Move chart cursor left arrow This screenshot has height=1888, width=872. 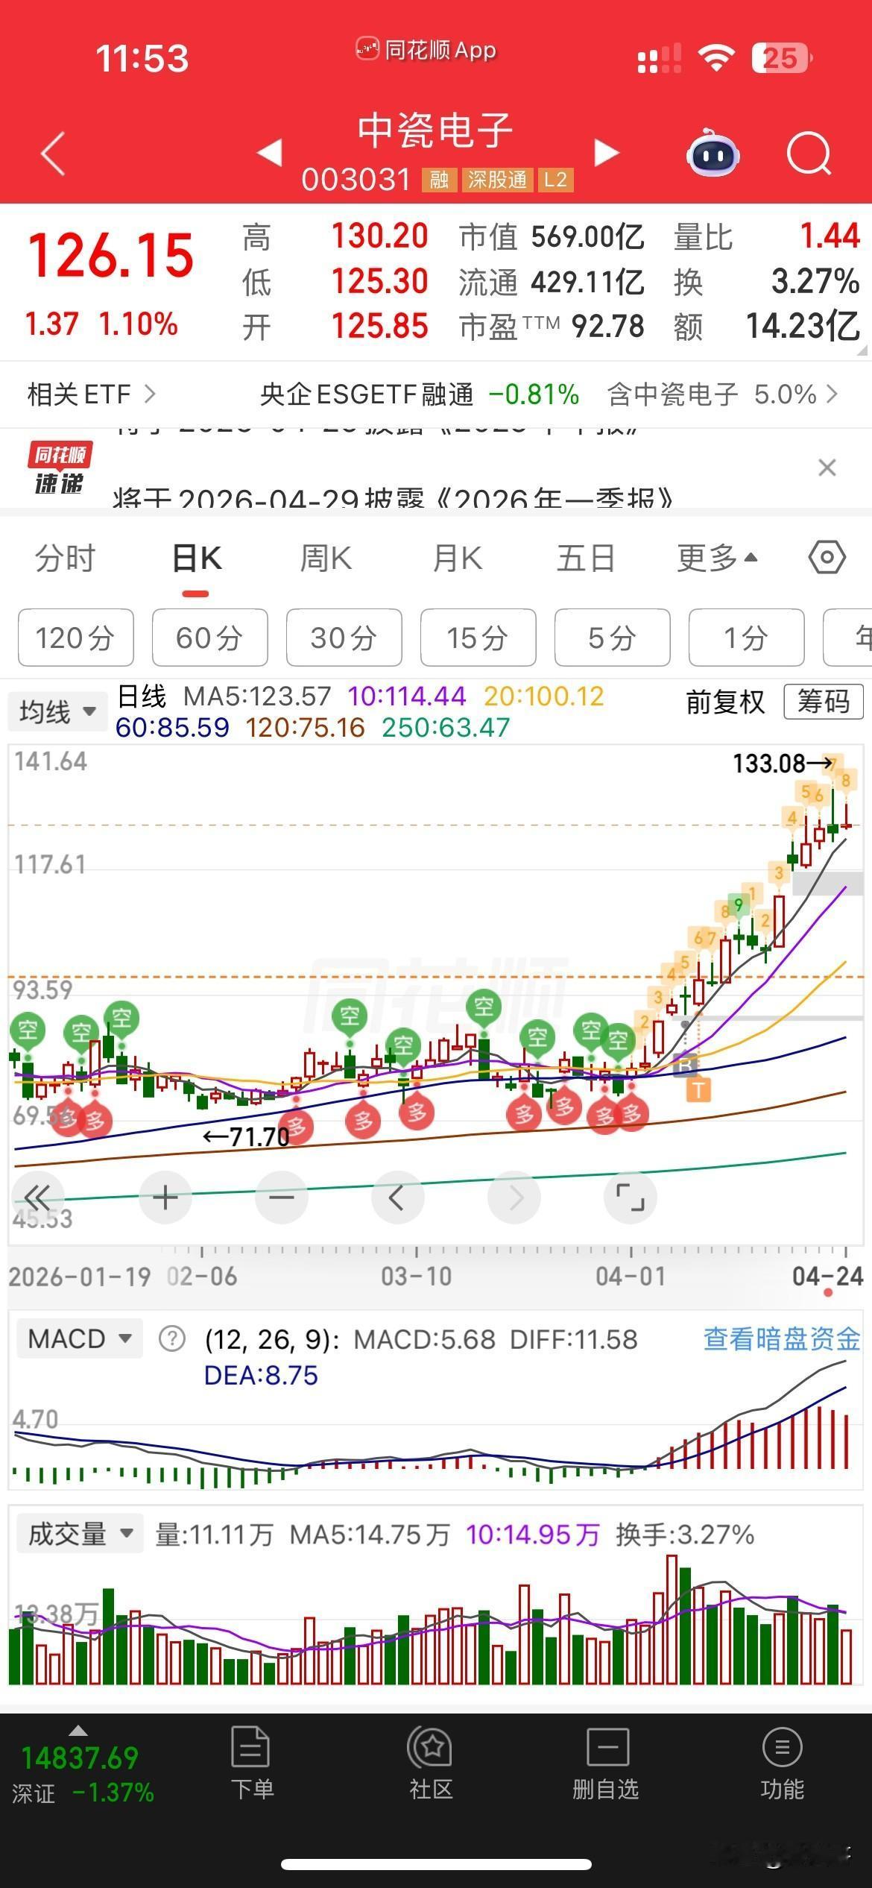point(397,1198)
